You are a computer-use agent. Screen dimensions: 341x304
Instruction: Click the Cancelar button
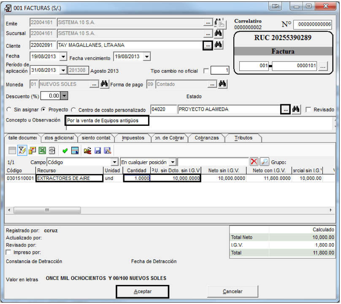click(233, 292)
